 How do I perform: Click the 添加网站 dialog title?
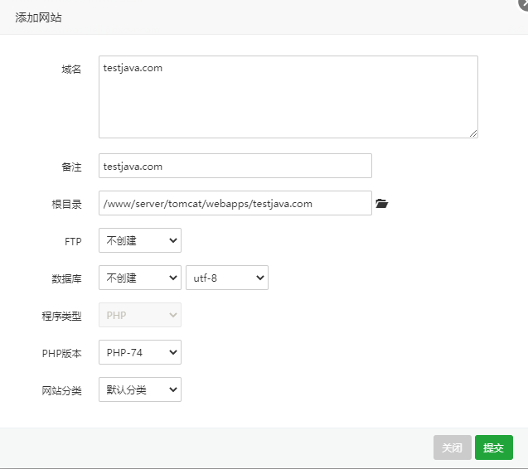click(38, 17)
